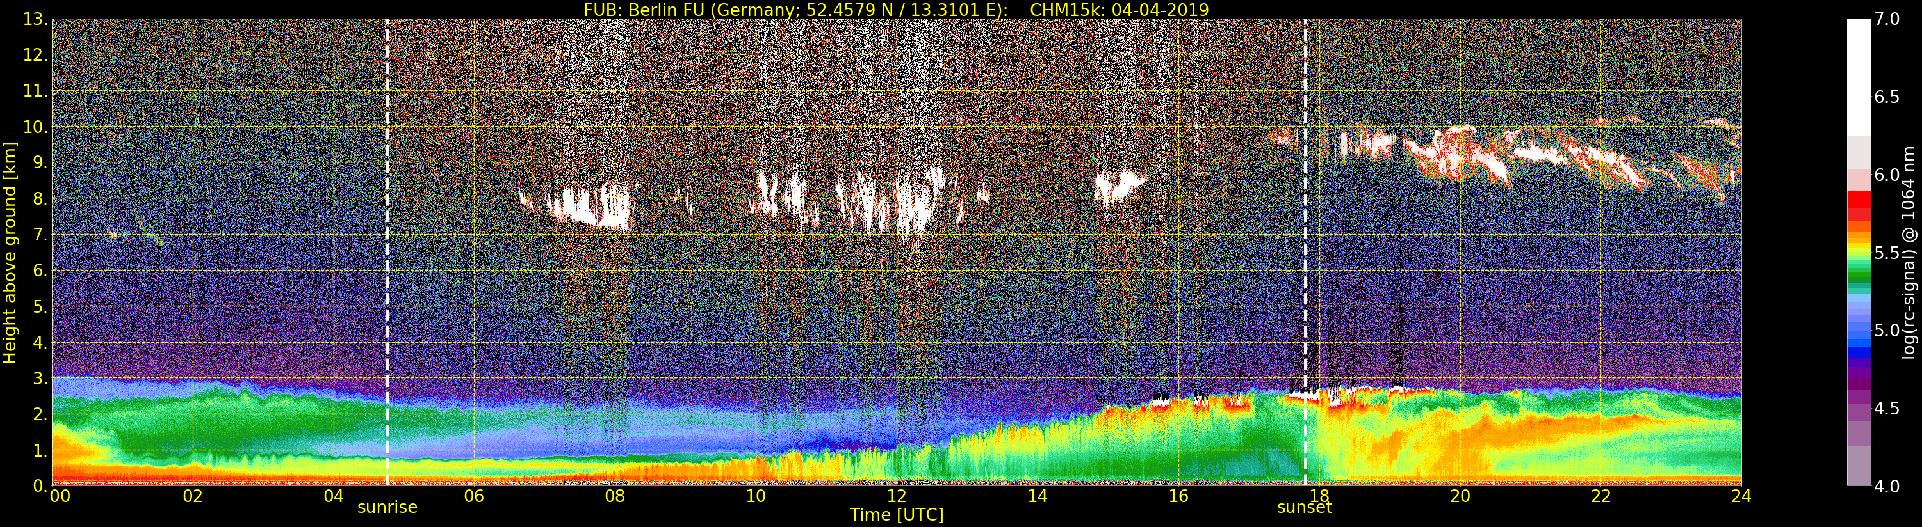The width and height of the screenshot is (1922, 527).
Task: Click height axis tick '13.'
Action: (35, 19)
